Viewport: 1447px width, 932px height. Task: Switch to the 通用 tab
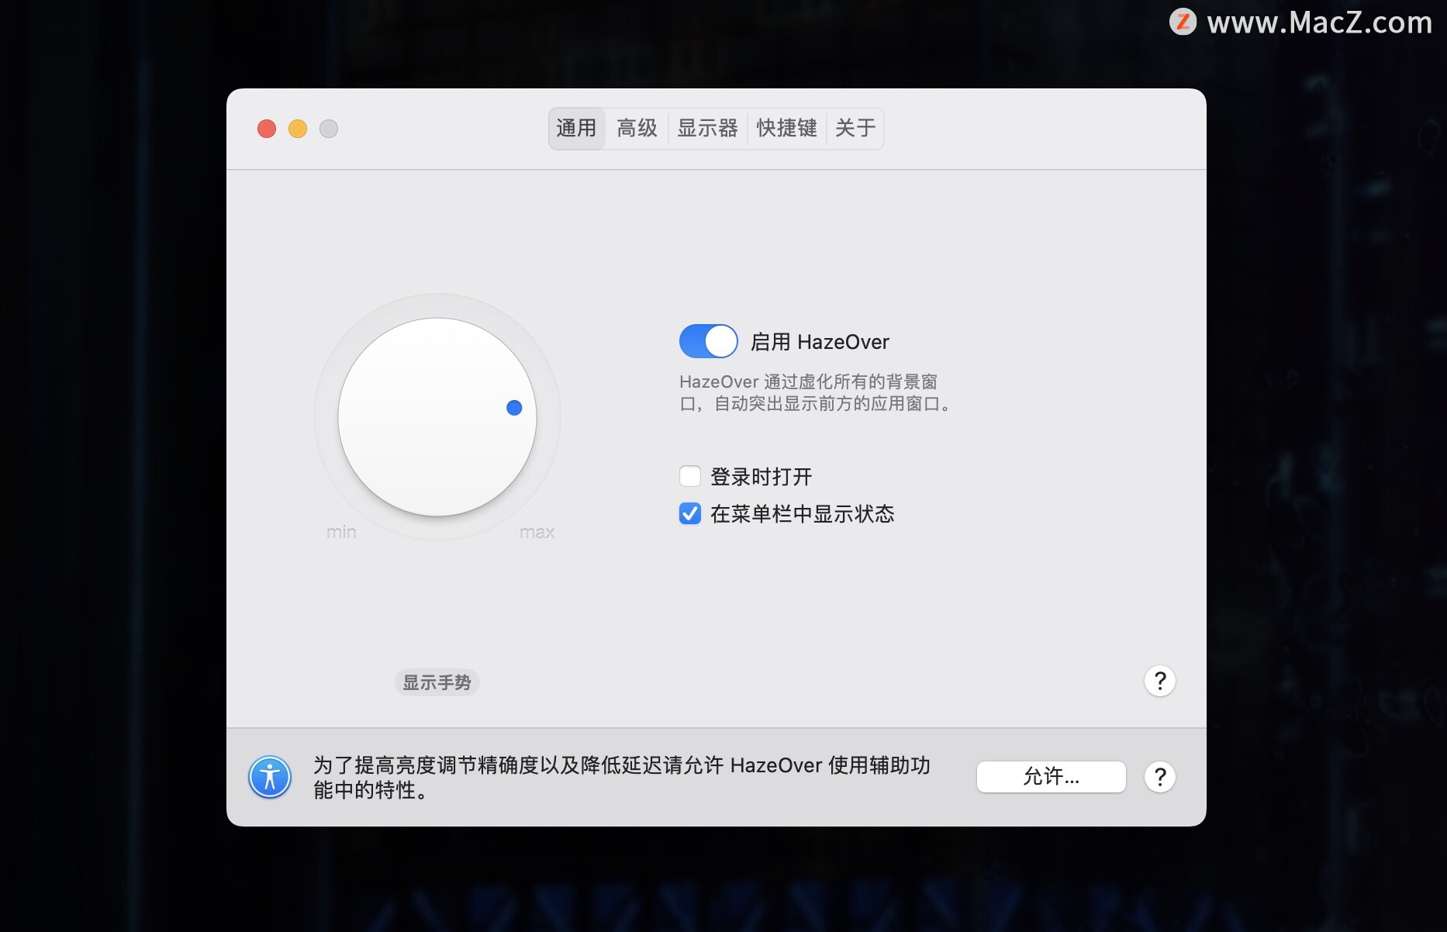click(576, 128)
